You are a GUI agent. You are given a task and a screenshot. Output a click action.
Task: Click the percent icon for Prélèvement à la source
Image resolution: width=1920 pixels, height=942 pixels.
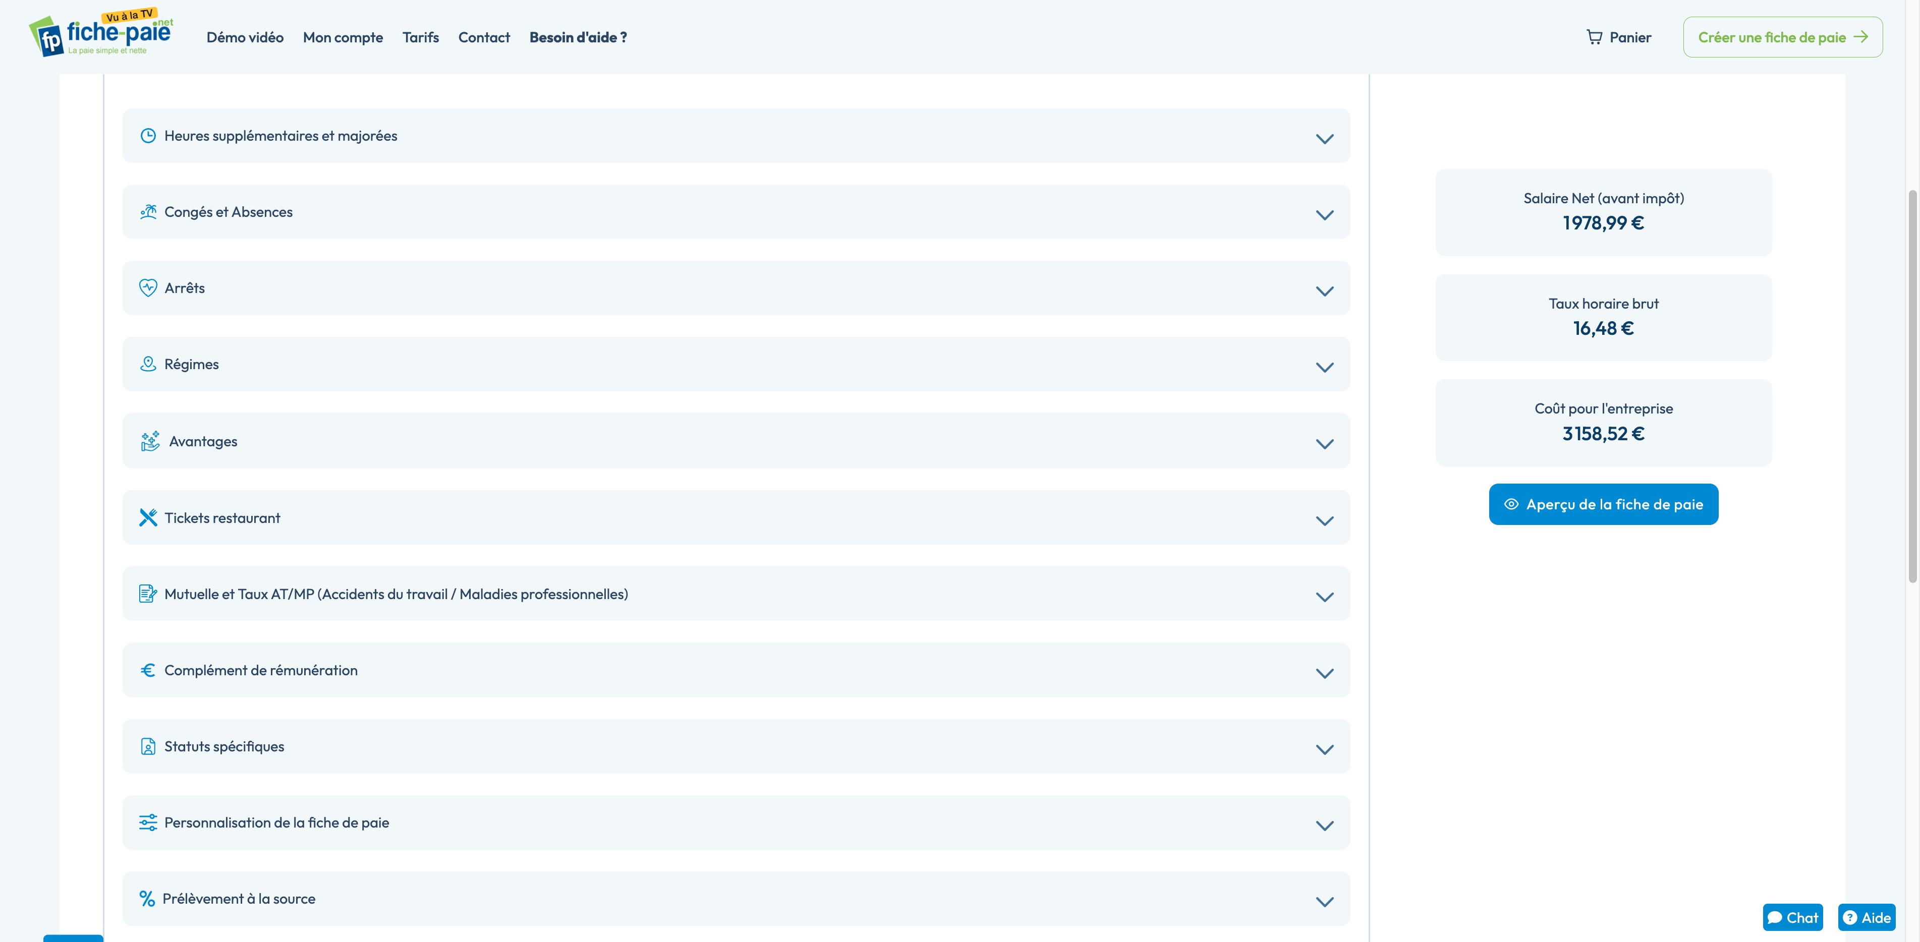point(147,899)
